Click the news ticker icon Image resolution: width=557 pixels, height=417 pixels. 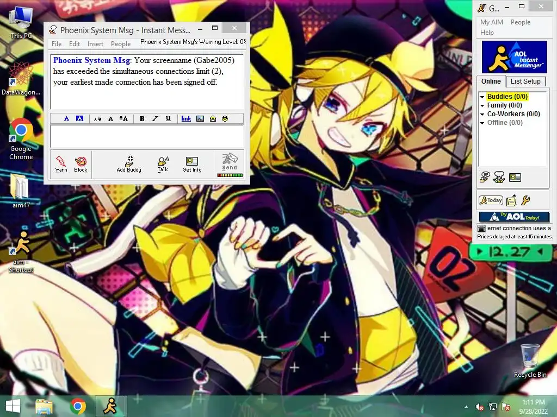coord(481,229)
